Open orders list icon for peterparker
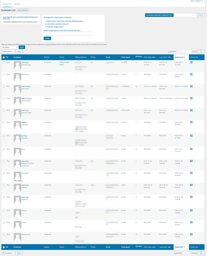 pyautogui.click(x=191, y=74)
